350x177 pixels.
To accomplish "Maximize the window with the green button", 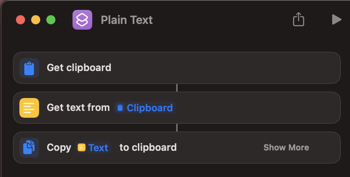I will tap(51, 20).
